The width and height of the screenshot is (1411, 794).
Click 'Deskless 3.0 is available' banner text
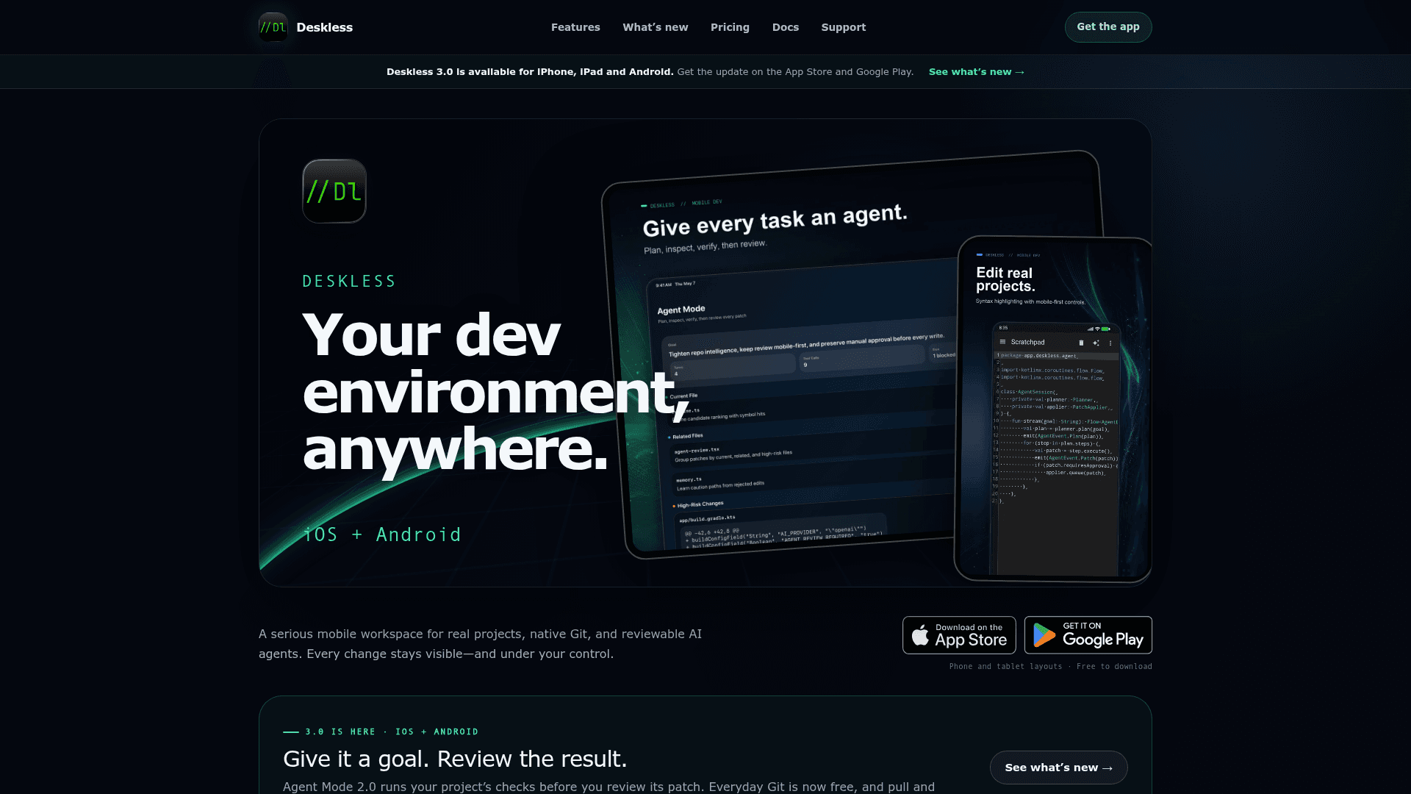[x=530, y=72]
